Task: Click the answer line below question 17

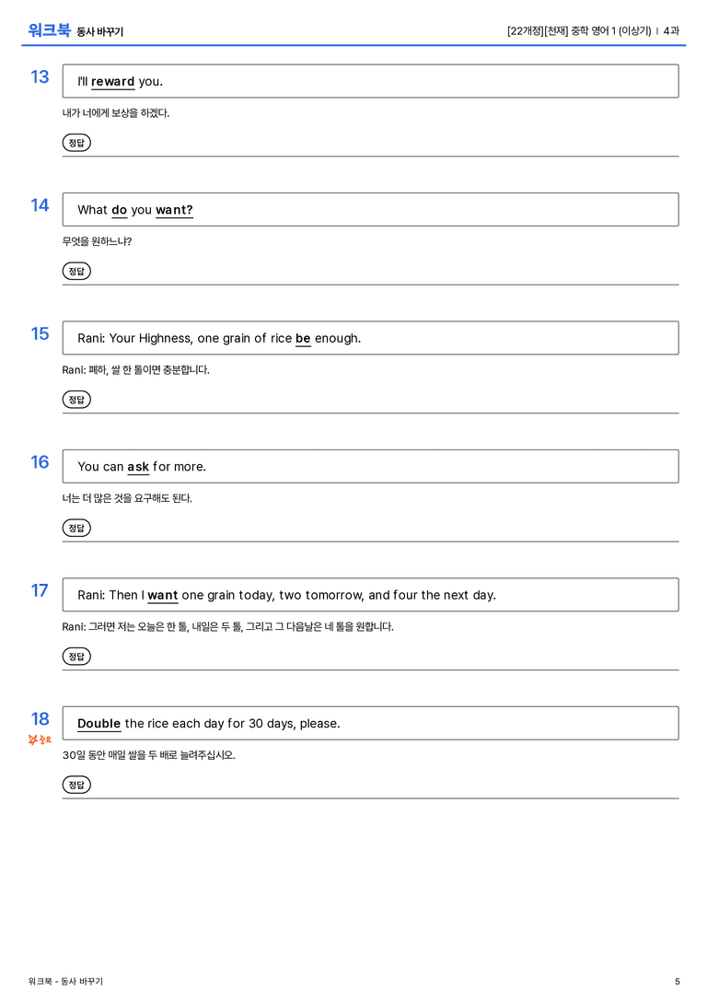Action: pos(370,669)
